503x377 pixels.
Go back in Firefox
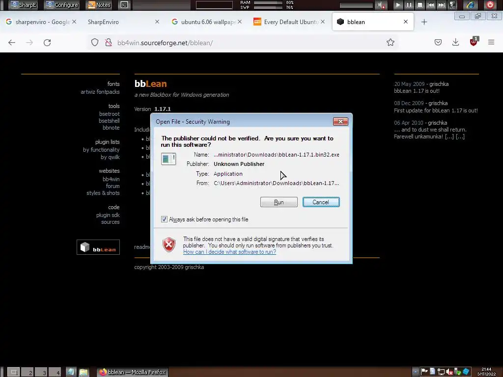coord(12,43)
